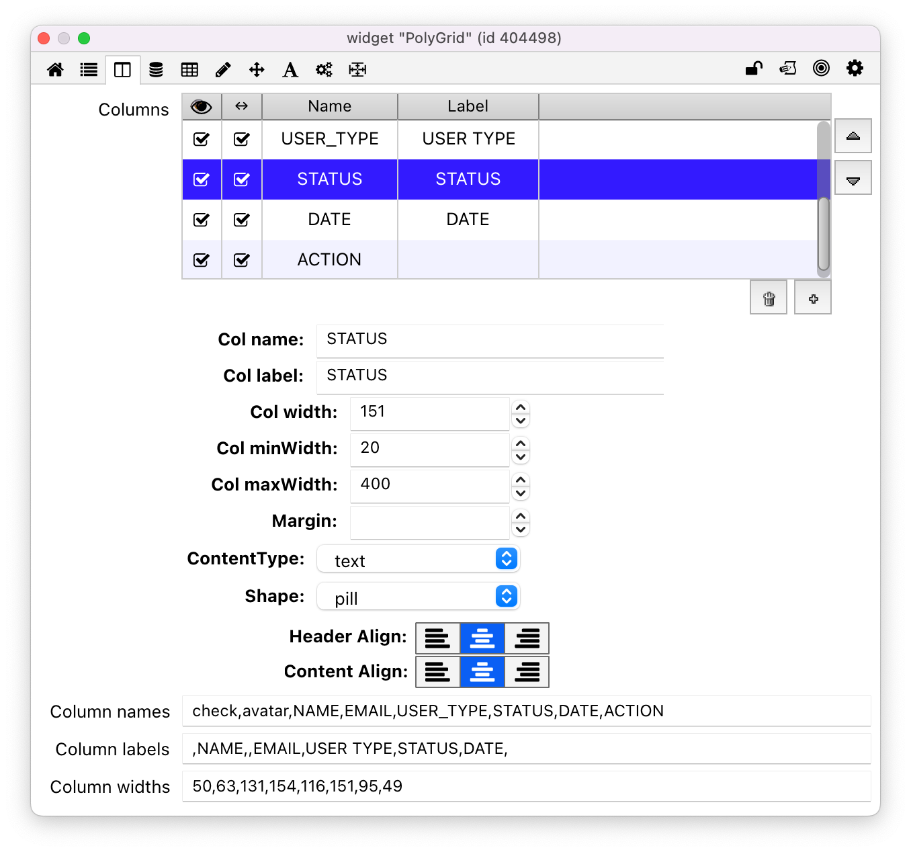Switch to the list view tab
This screenshot has width=911, height=852.
(89, 70)
